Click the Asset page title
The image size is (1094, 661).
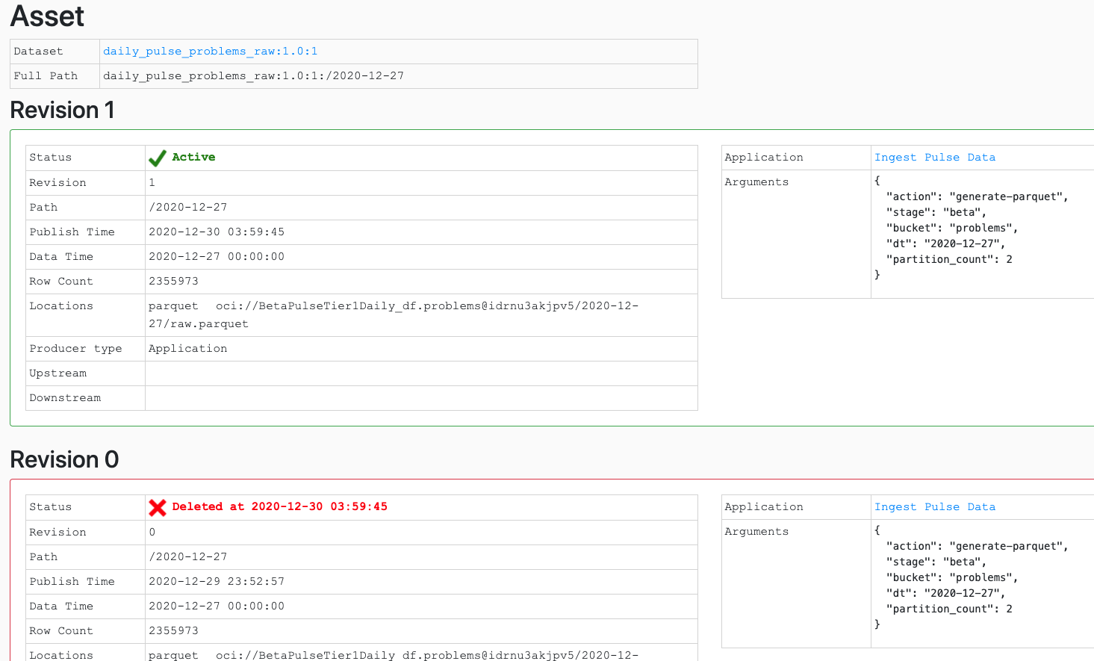tap(46, 16)
